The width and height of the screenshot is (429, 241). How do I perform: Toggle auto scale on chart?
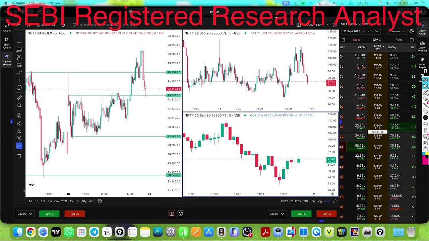click(x=327, y=201)
